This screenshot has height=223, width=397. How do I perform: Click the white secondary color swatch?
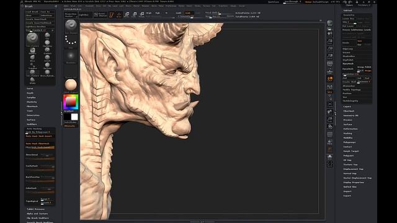pos(74,117)
